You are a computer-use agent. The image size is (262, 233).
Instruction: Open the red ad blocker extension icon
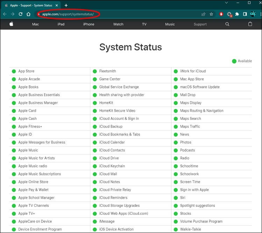click(x=221, y=14)
